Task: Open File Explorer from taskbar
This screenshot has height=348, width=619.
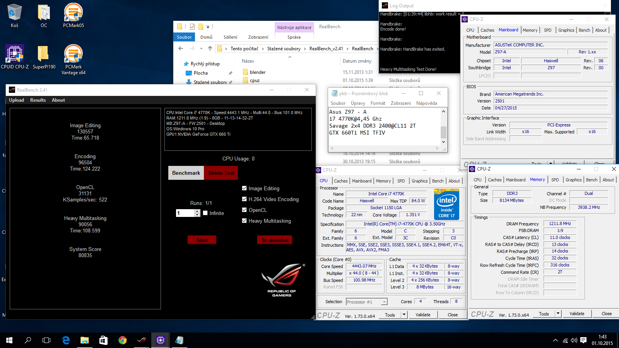Action: click(84, 340)
